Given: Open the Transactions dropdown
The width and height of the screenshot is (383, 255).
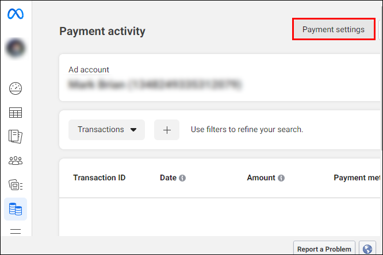Looking at the screenshot, I should click(x=106, y=130).
